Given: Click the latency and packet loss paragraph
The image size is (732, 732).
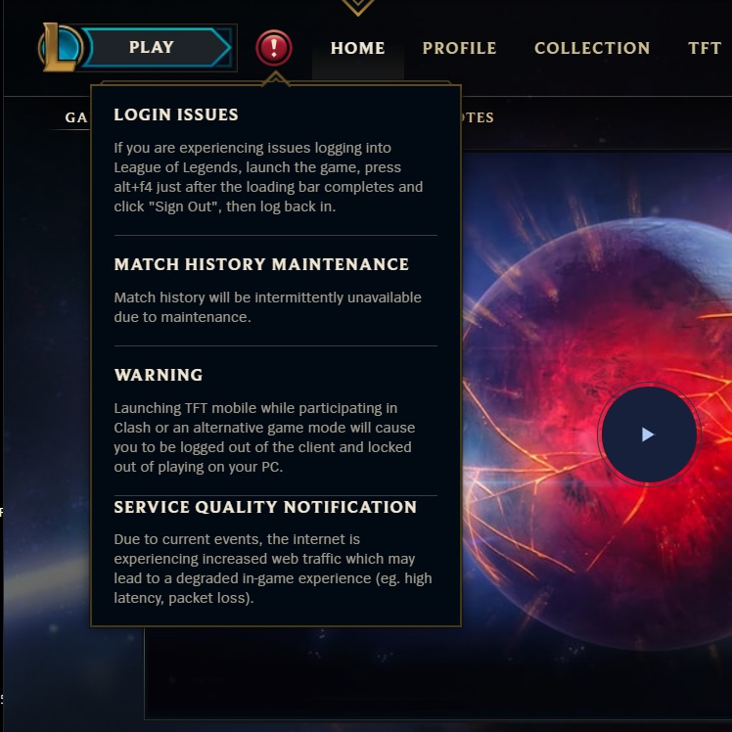Looking at the screenshot, I should (273, 569).
